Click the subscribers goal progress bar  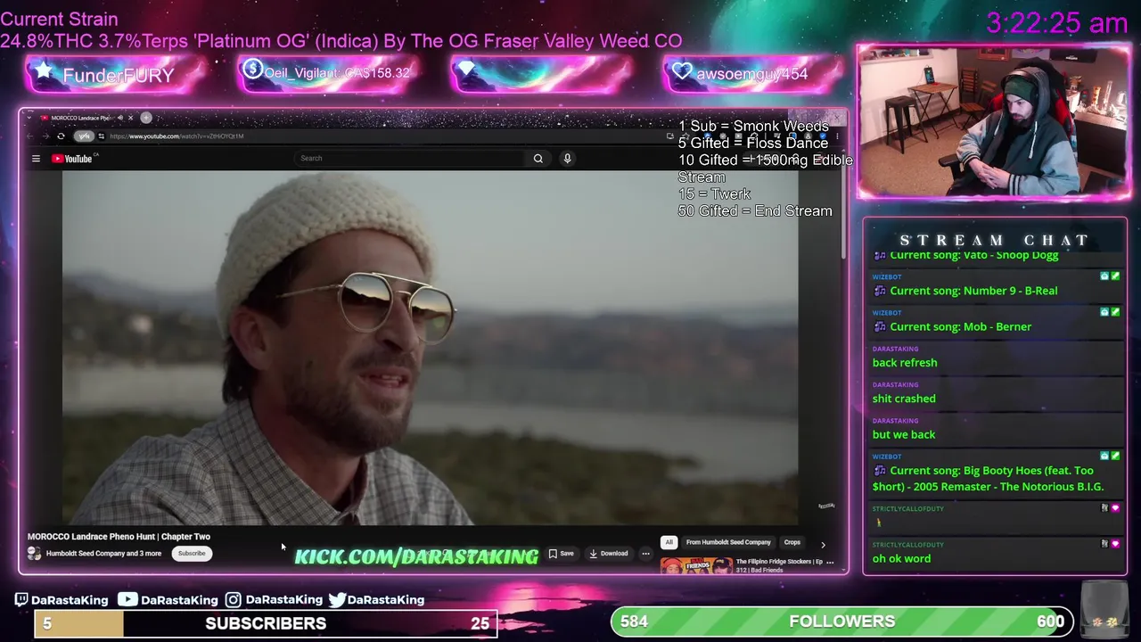[x=266, y=623]
